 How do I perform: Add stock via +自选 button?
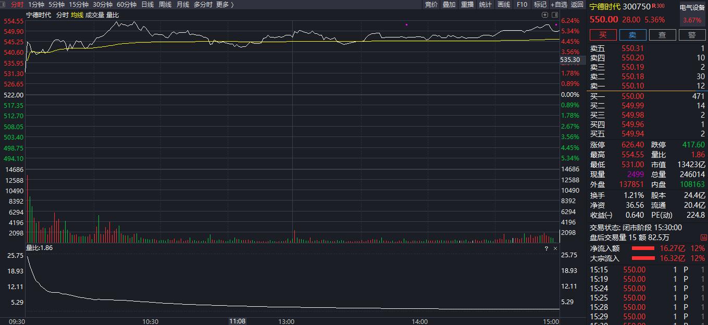(559, 5)
